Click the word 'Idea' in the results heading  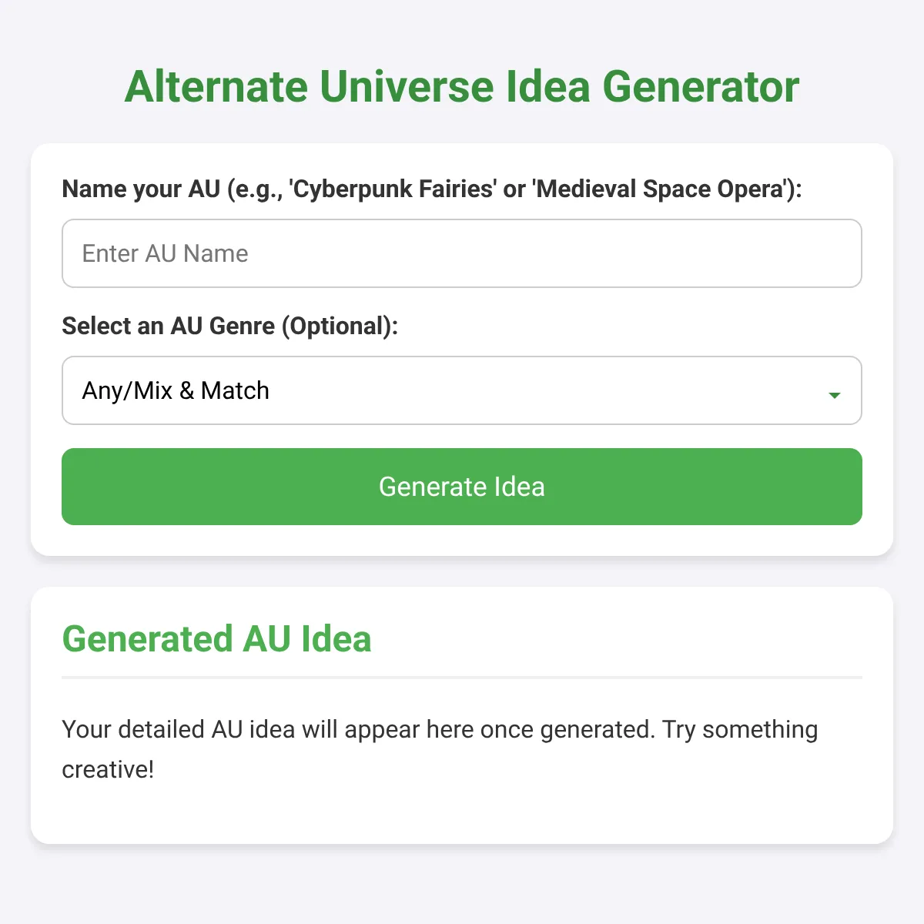pyautogui.click(x=336, y=639)
